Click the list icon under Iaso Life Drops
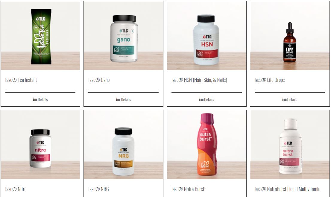The height and width of the screenshot is (197, 331). coord(285,100)
